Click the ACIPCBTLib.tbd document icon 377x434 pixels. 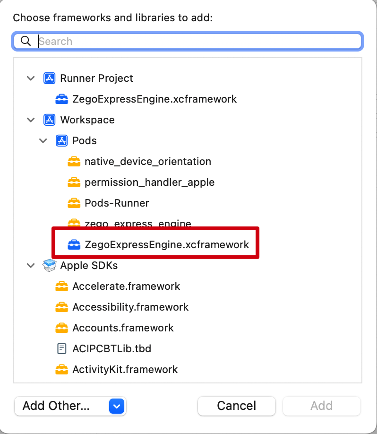tap(62, 349)
